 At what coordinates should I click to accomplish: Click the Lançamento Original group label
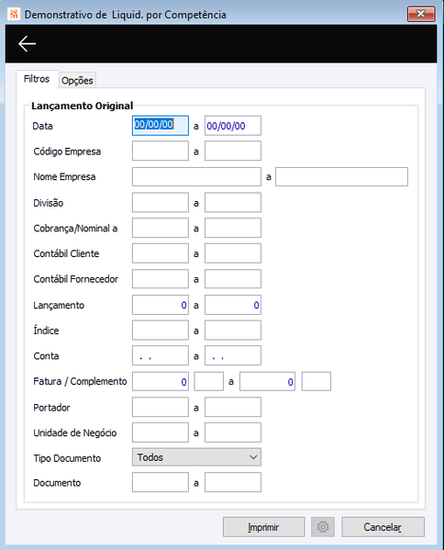point(83,106)
